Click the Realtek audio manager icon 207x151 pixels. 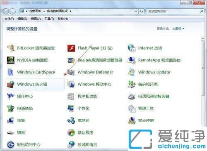(71, 60)
